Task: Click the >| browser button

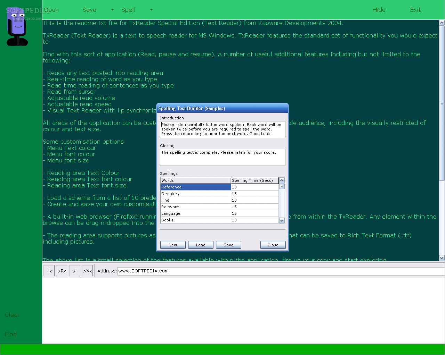Action: point(75,271)
